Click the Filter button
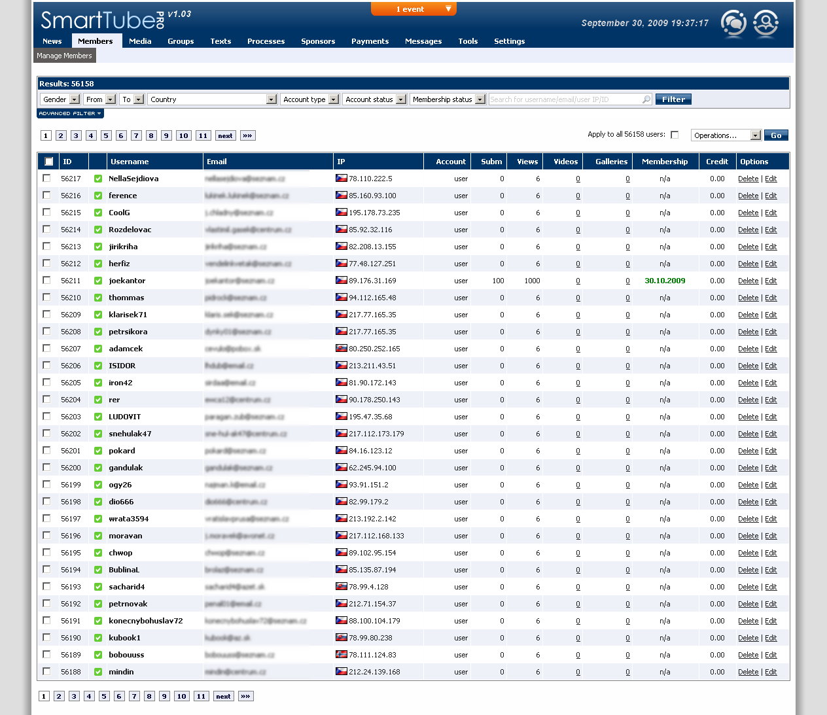Screen dimensions: 827x715 point(673,99)
